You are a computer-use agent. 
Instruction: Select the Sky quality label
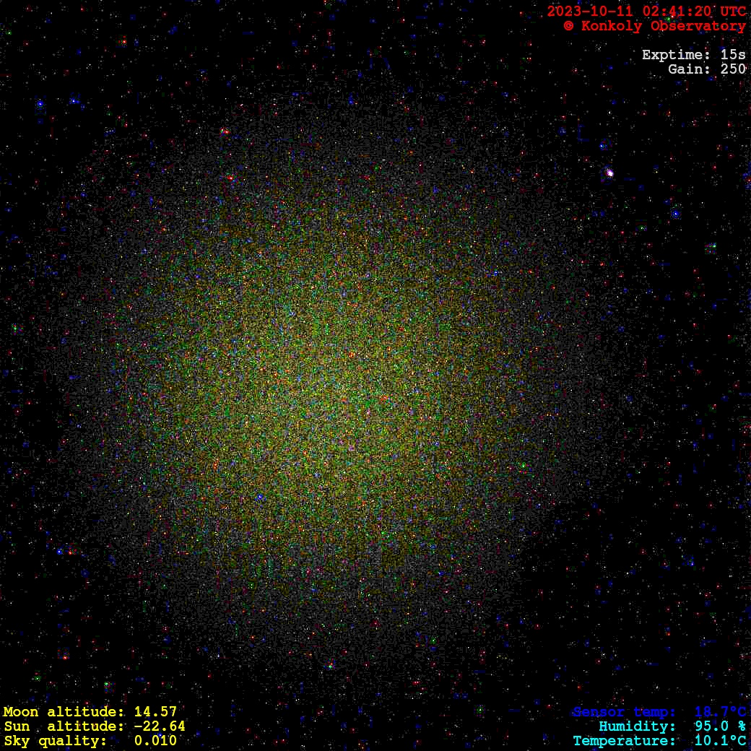click(56, 741)
